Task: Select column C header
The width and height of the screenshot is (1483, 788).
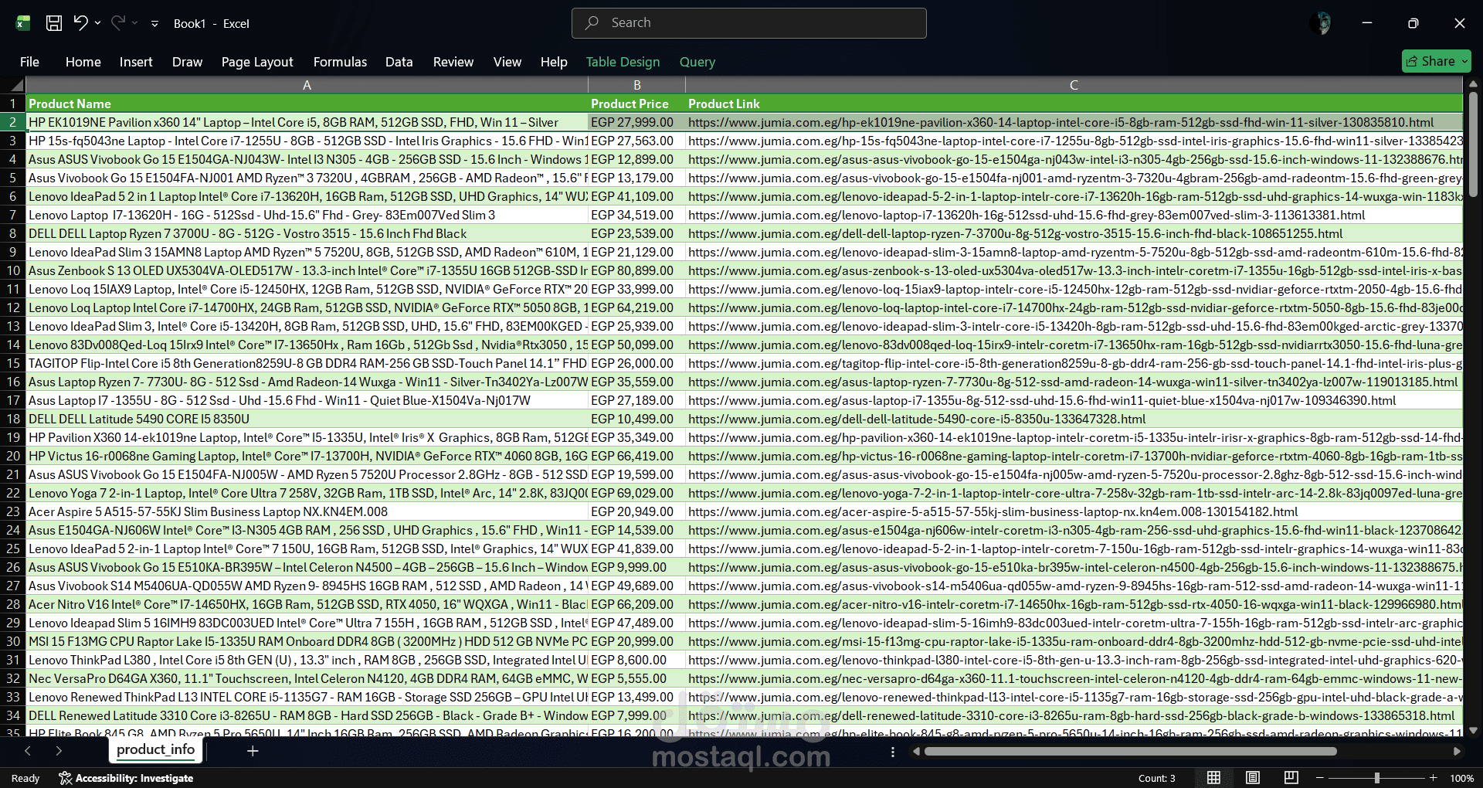Action: pos(1074,85)
